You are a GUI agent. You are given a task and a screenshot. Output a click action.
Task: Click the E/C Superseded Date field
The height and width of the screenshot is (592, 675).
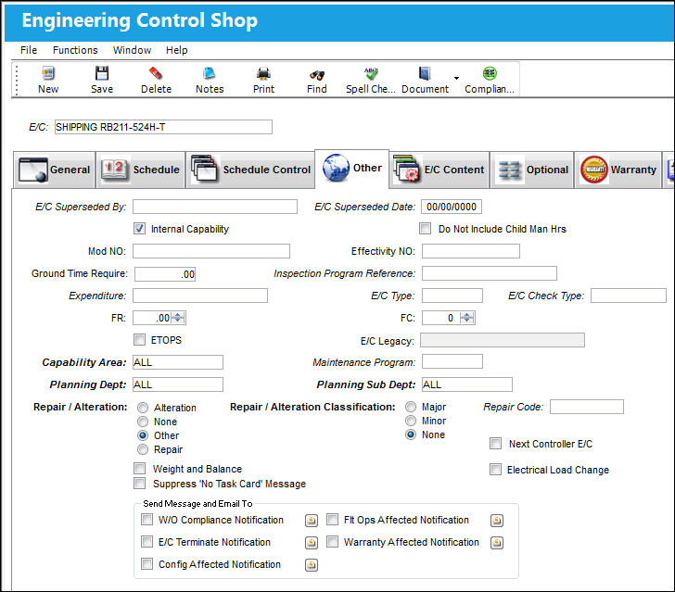tap(452, 207)
